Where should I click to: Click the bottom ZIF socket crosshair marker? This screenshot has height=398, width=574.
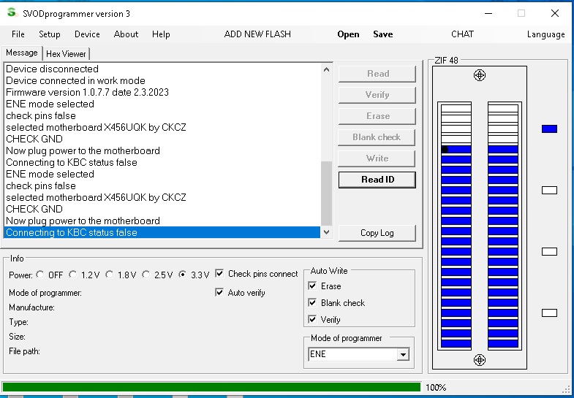[x=479, y=360]
